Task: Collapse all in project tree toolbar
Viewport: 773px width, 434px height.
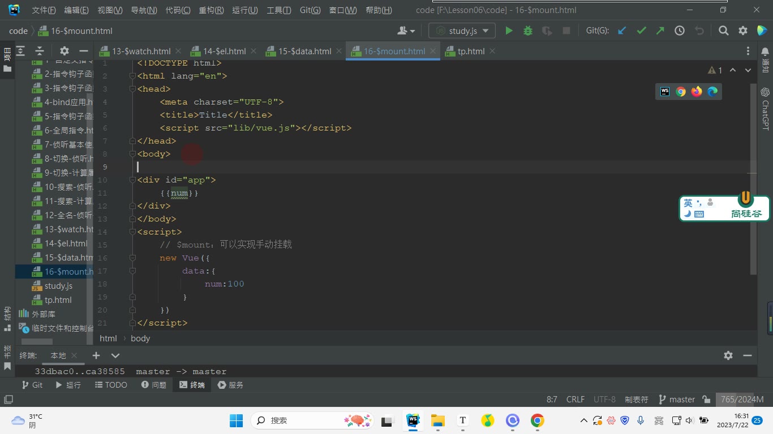Action: tap(40, 51)
